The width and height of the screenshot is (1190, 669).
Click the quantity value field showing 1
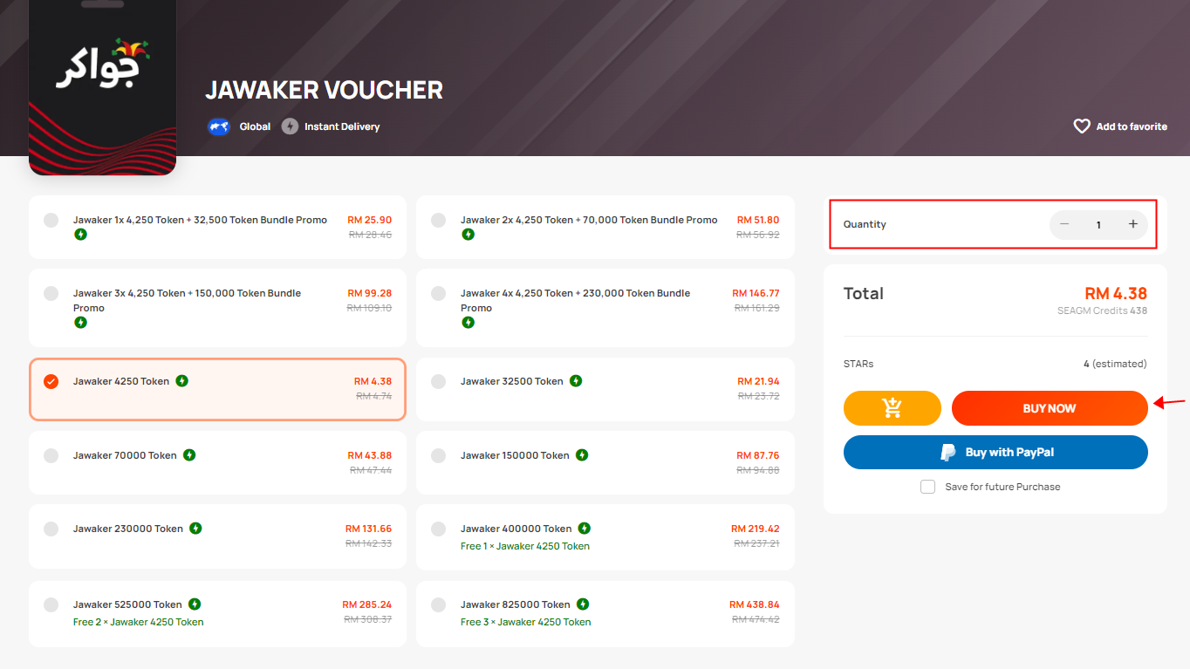point(1098,225)
